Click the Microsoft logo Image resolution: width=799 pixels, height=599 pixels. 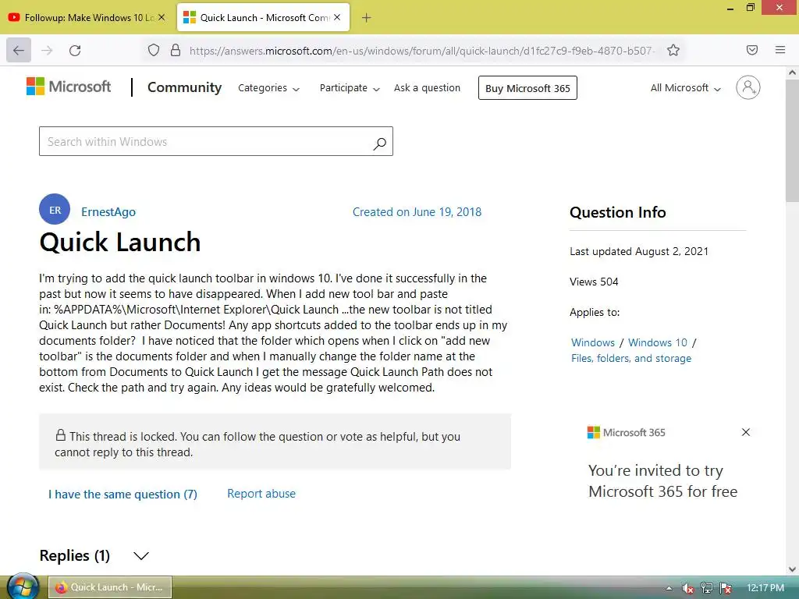(x=69, y=87)
